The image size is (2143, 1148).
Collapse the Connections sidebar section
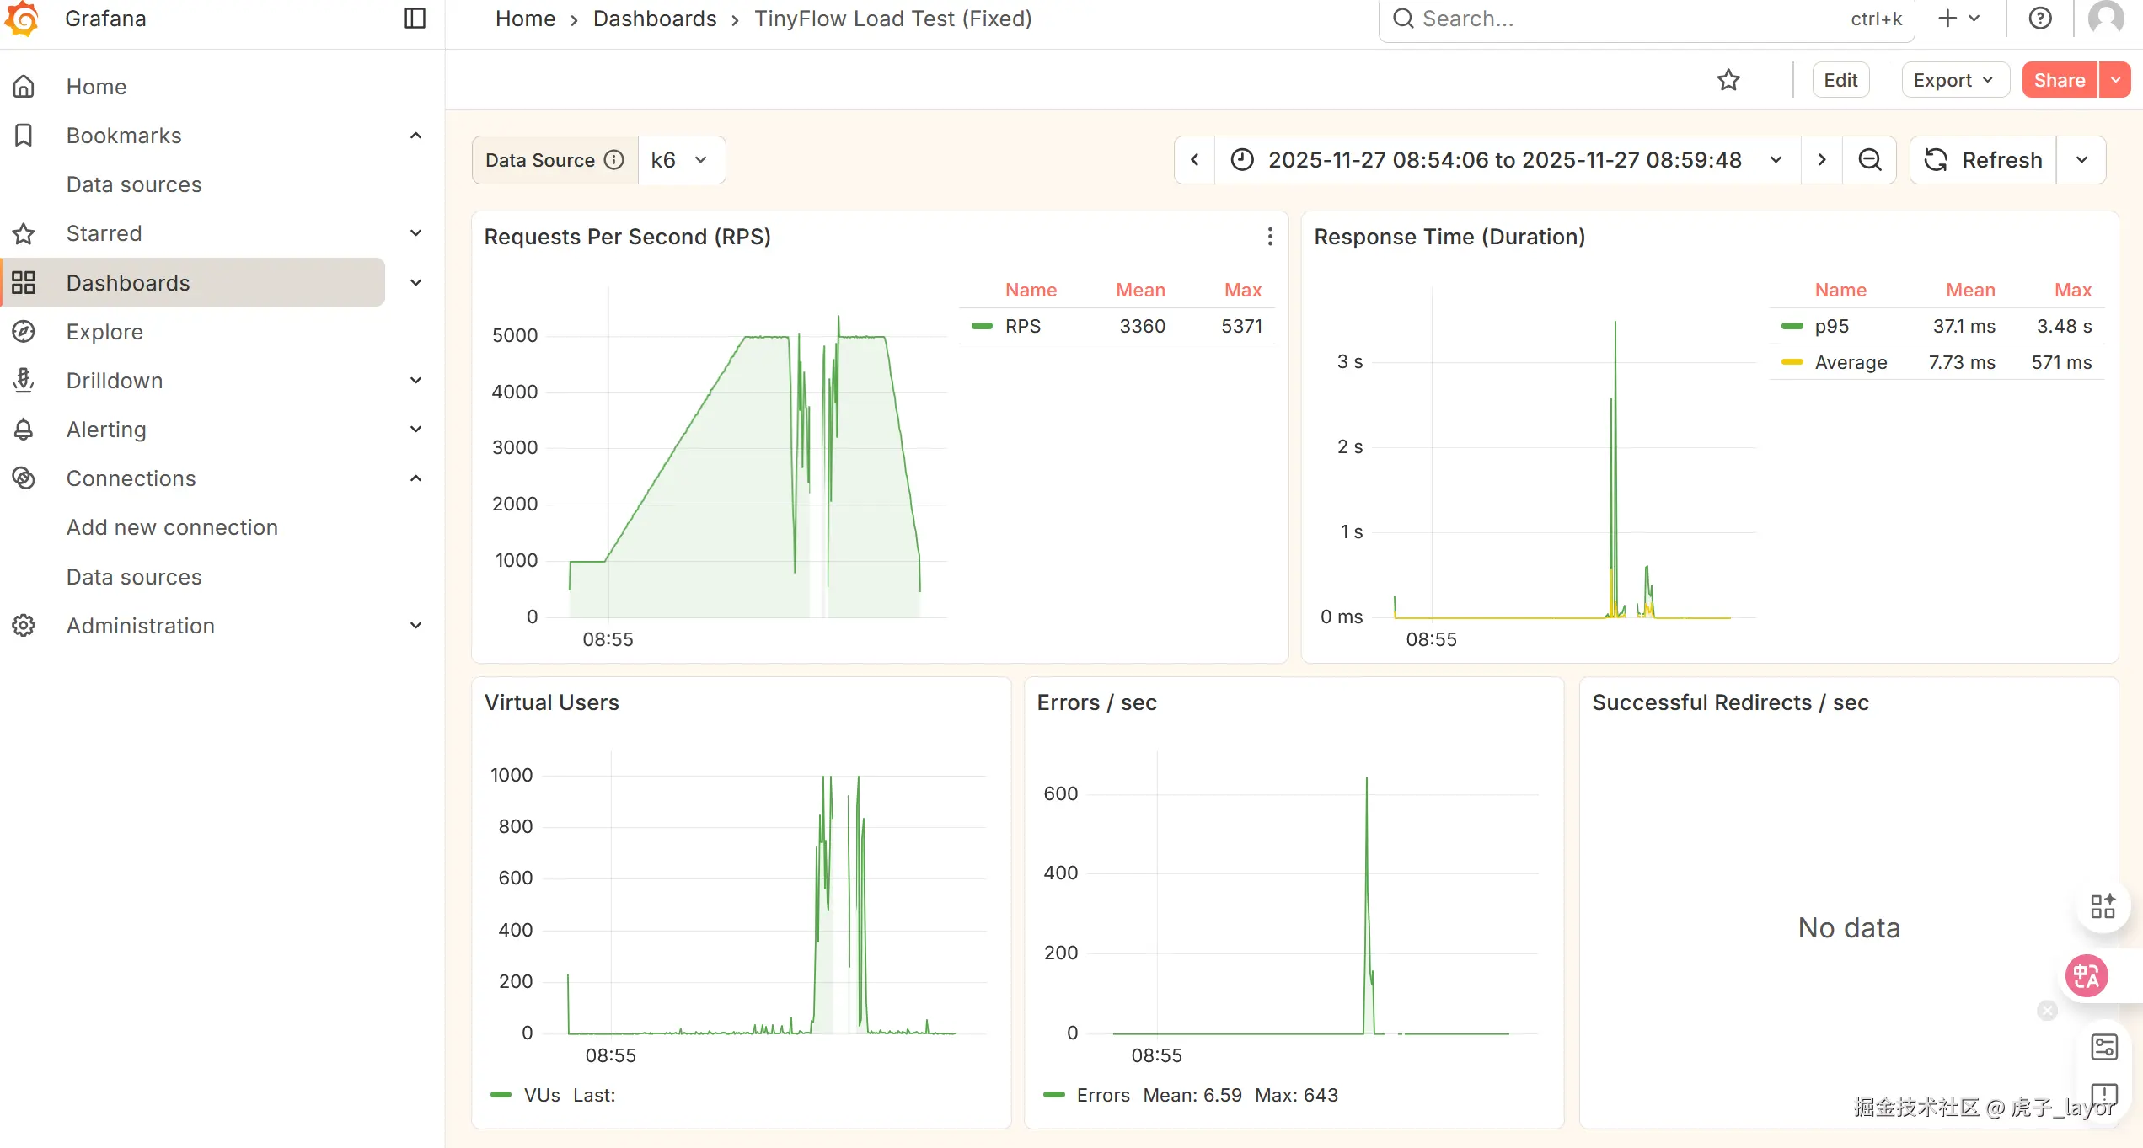click(x=415, y=478)
